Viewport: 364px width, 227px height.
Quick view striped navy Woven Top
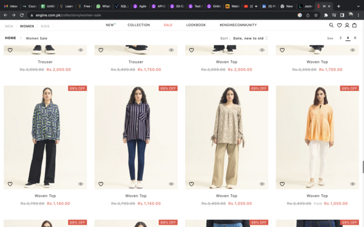point(171,184)
